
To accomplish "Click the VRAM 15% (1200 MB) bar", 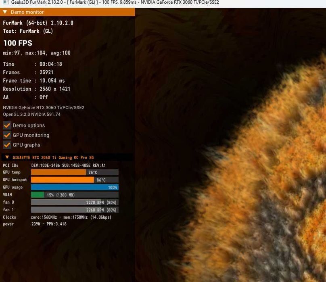I will [x=75, y=194].
